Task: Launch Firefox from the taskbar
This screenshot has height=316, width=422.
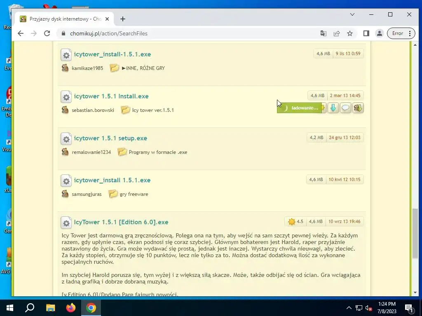Action: (x=71, y=308)
